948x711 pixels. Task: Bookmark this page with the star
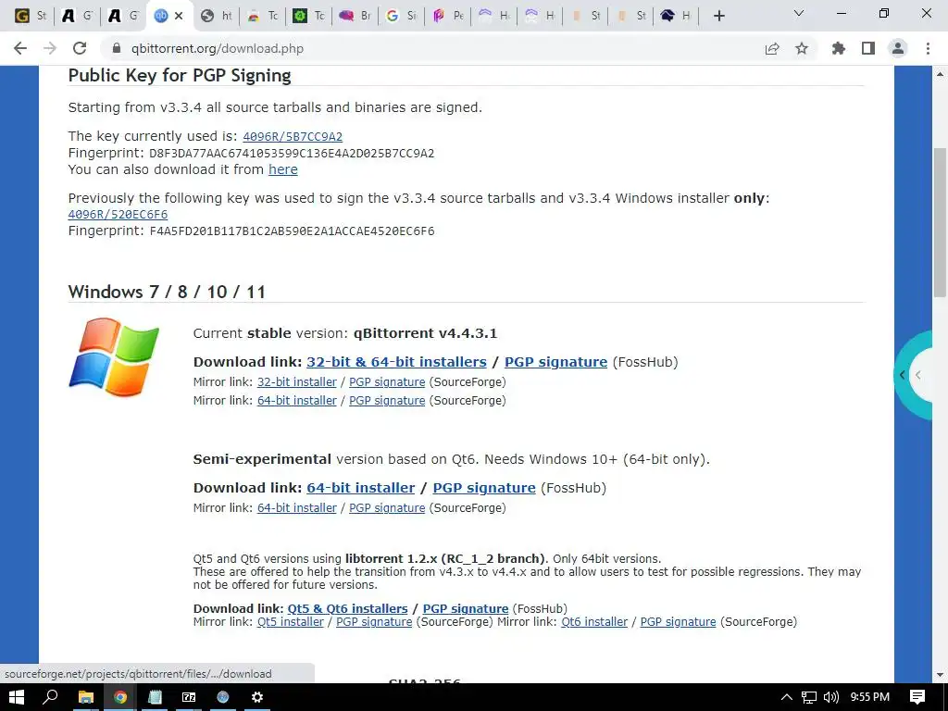(x=802, y=48)
